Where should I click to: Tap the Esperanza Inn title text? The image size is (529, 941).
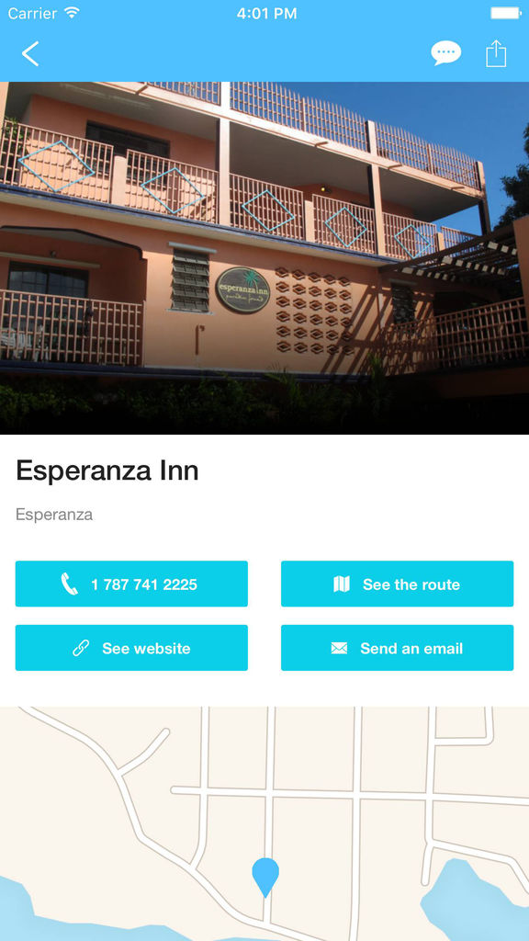click(107, 470)
